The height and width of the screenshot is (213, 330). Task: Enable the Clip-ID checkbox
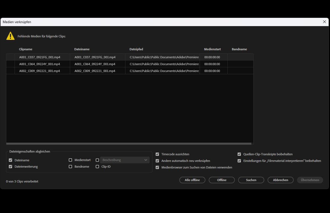tap(97, 167)
